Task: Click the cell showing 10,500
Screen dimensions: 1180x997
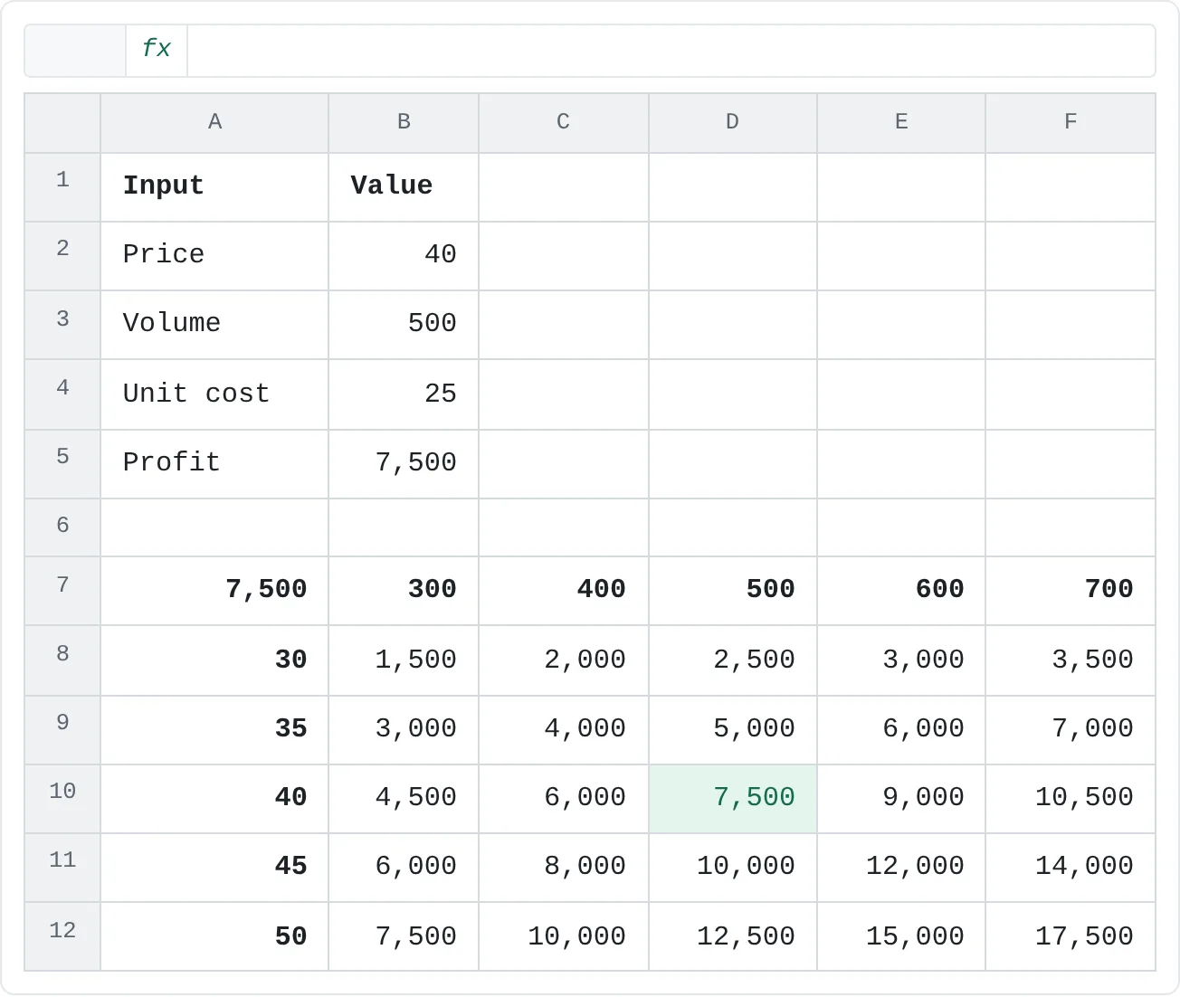Action: click(x=1071, y=799)
